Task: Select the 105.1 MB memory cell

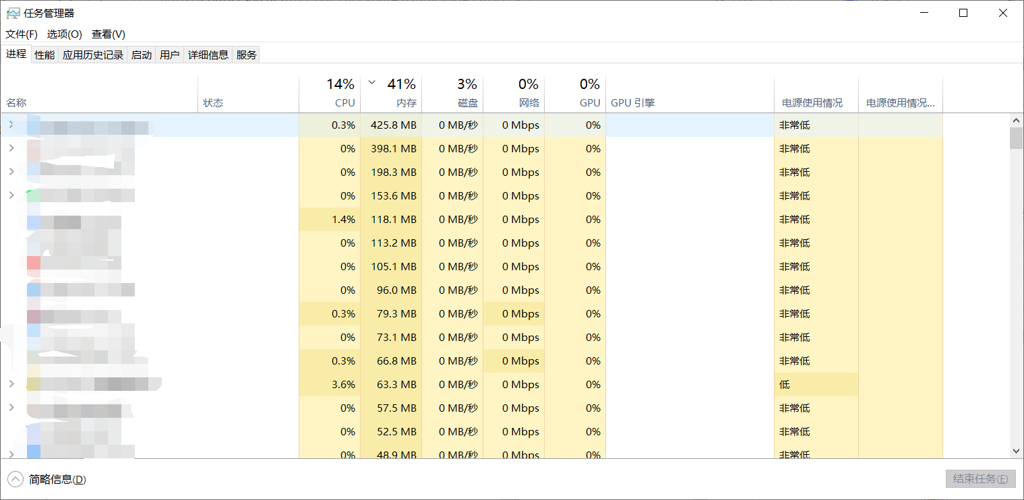Action: click(391, 266)
